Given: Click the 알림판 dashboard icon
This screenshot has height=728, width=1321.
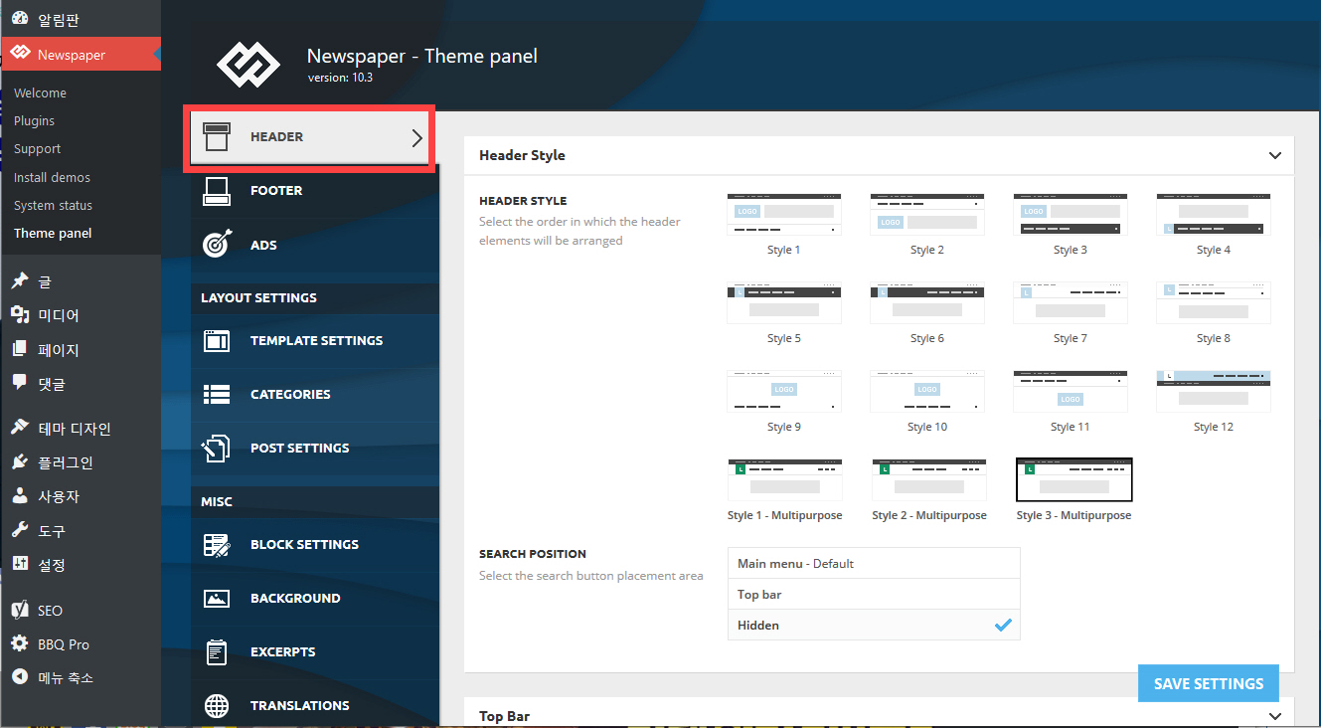Looking at the screenshot, I should click(20, 19).
